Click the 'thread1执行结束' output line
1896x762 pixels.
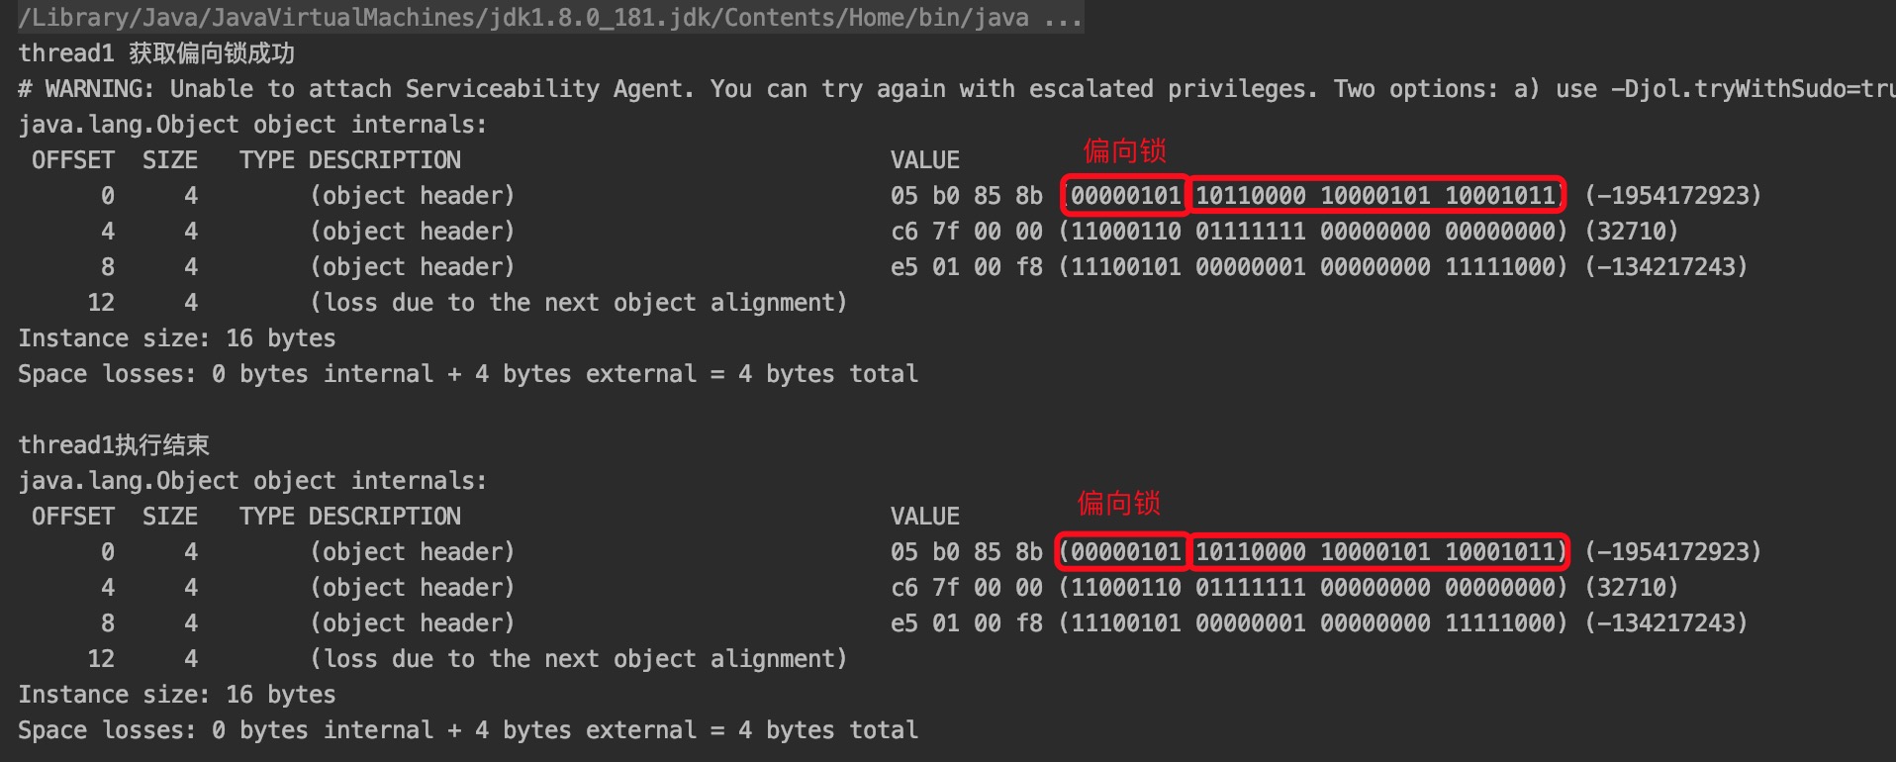pyautogui.click(x=114, y=445)
